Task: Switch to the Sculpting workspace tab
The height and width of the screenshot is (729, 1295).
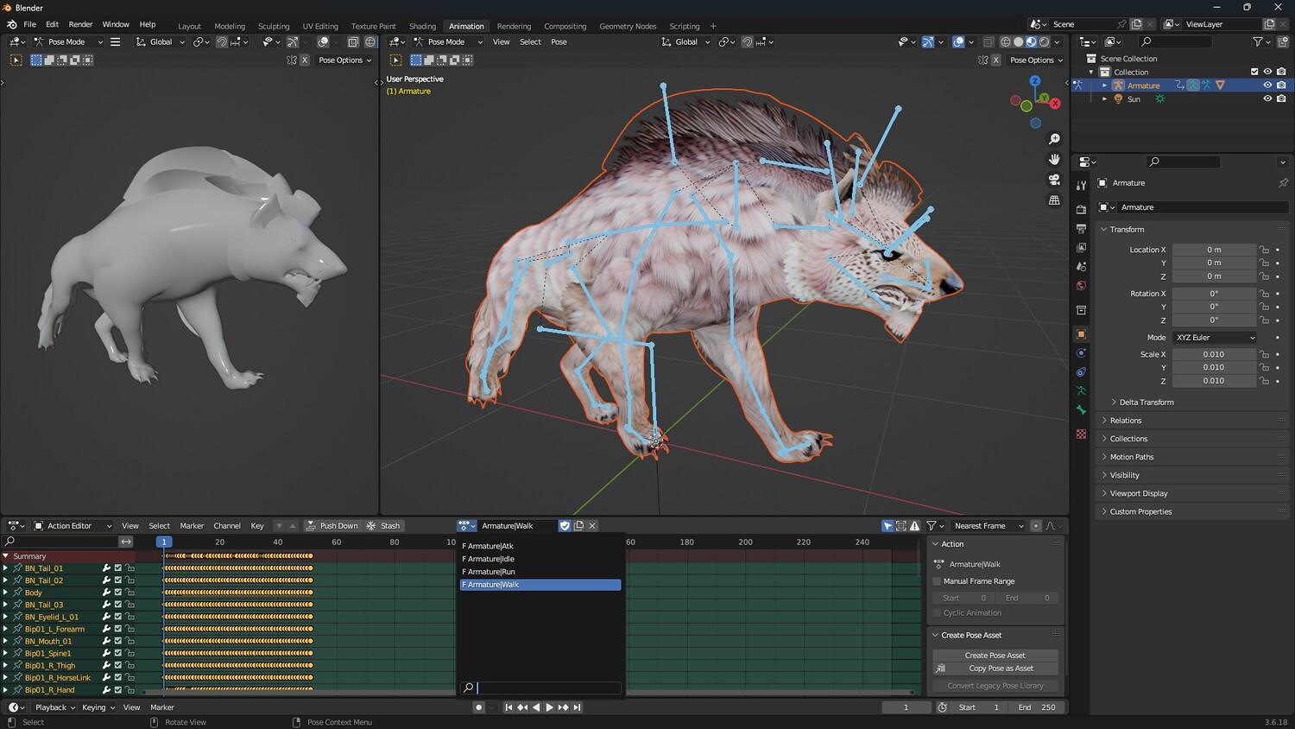Action: pyautogui.click(x=274, y=26)
